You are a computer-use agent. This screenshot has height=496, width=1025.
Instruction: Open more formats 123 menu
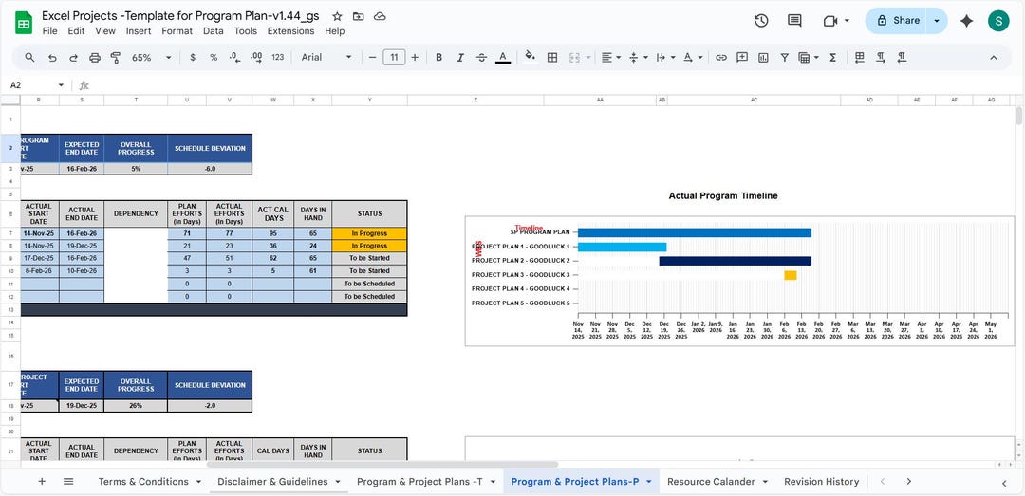click(278, 58)
